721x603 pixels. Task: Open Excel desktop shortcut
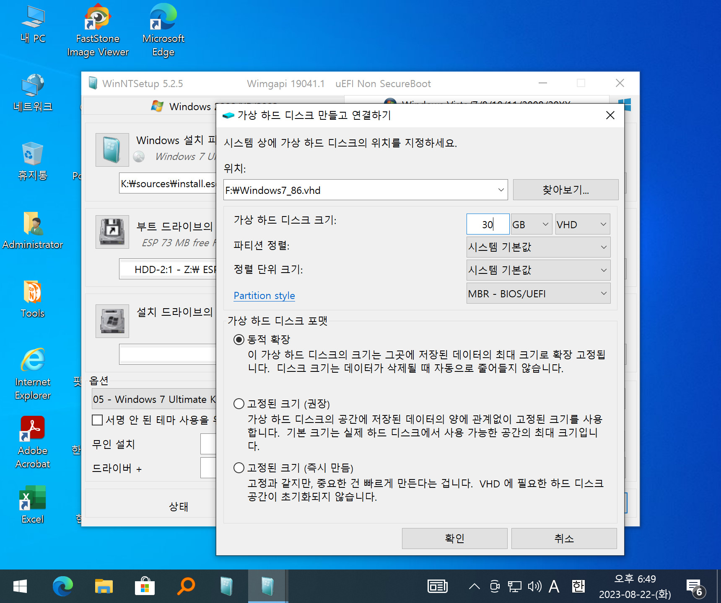(x=33, y=505)
